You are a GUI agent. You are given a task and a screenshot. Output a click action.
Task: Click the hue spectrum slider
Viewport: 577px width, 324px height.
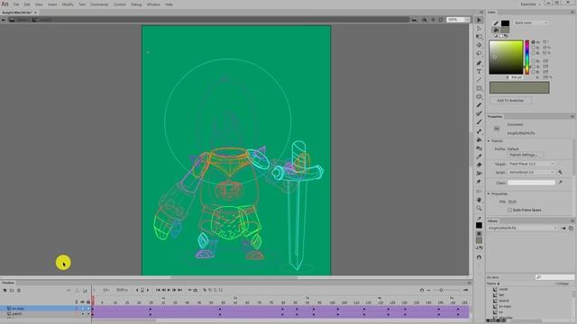pos(527,57)
